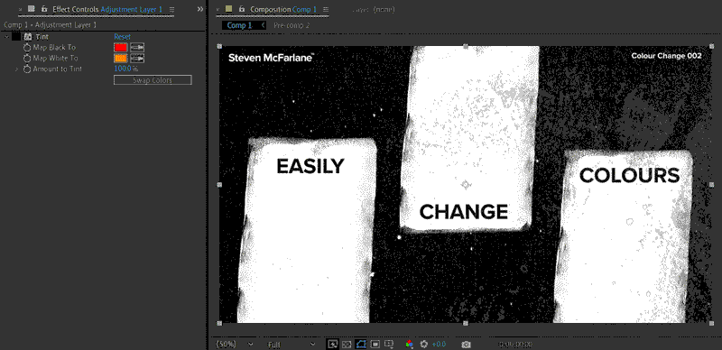Screen dimensions: 722x350
Task: Enable stopwatch for Map Black To
Action: (x=27, y=48)
